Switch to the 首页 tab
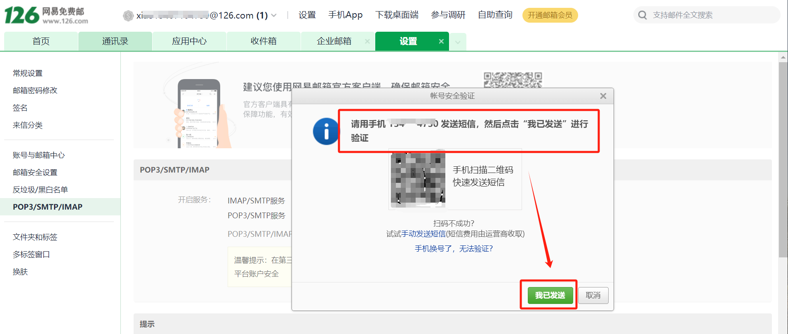Viewport: 788px width, 334px height. click(x=41, y=41)
